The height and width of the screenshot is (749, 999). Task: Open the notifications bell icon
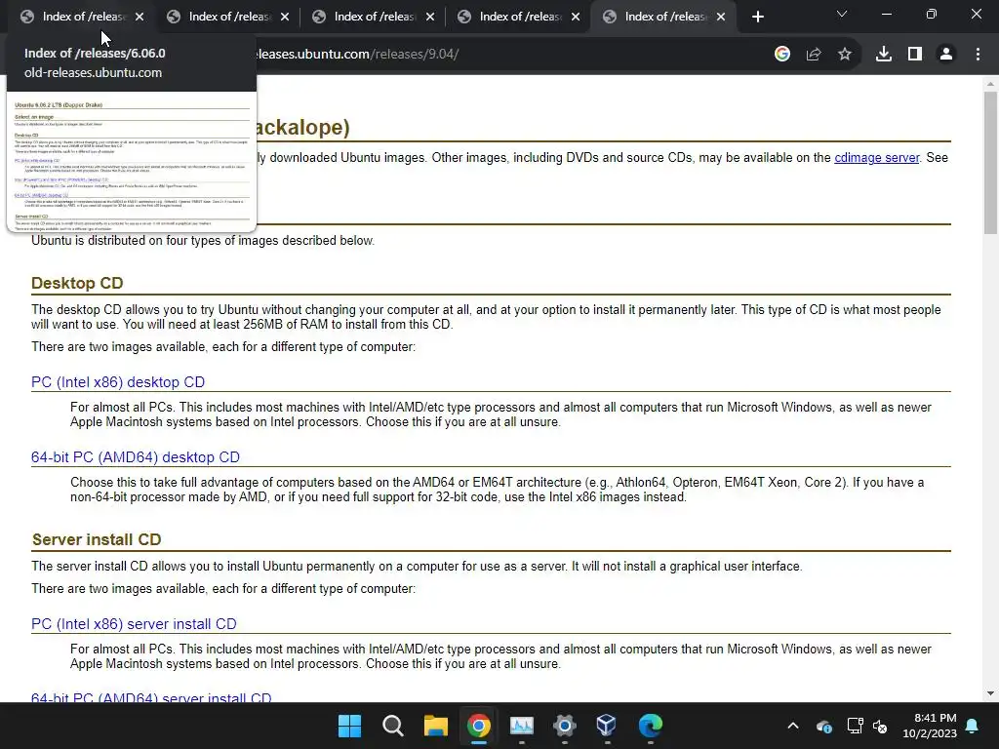(x=973, y=726)
